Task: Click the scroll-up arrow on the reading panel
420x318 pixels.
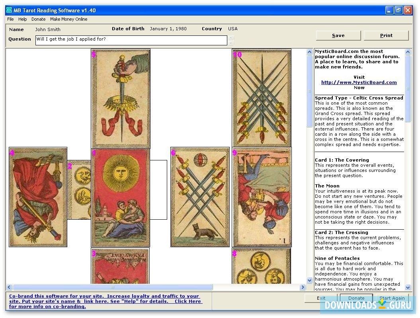Action: 408,51
